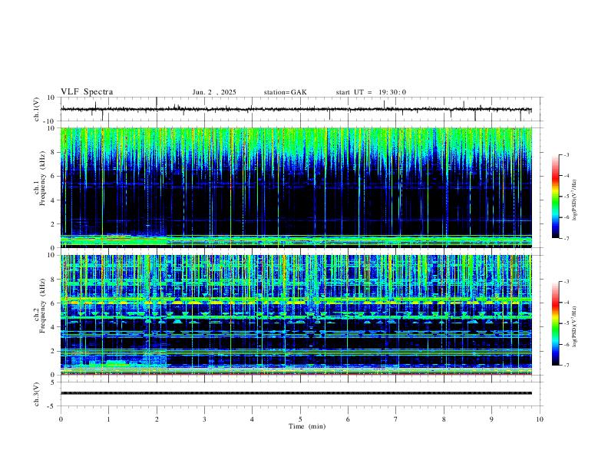This screenshot has height=470, width=608.
Task: Click the "ch.3(V)" axis label
Action: [x=37, y=394]
